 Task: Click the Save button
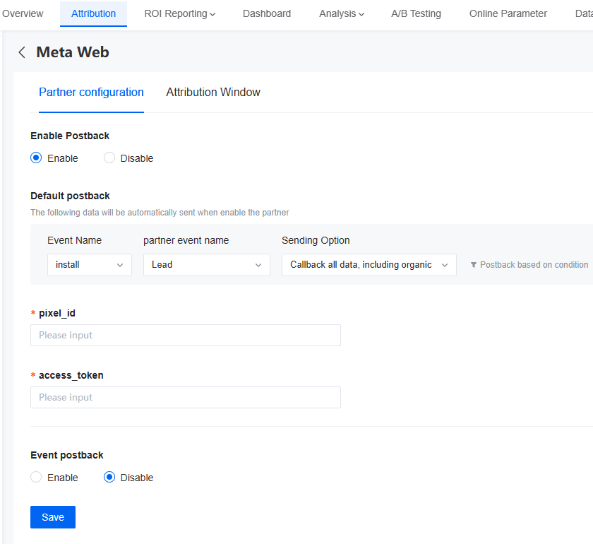[53, 517]
